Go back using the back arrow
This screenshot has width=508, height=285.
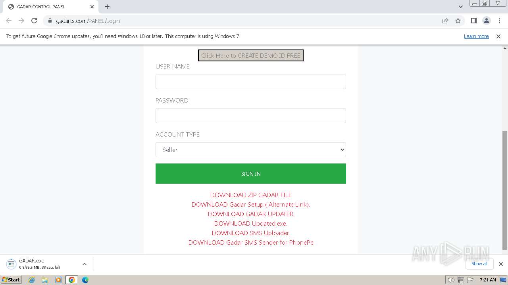tap(9, 21)
